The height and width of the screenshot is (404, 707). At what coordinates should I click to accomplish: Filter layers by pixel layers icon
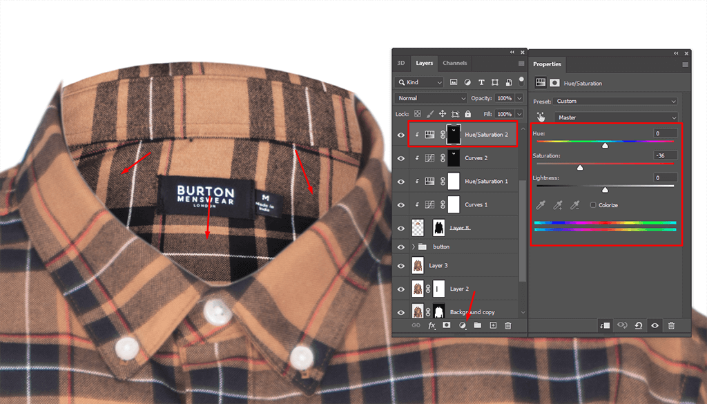coord(454,82)
